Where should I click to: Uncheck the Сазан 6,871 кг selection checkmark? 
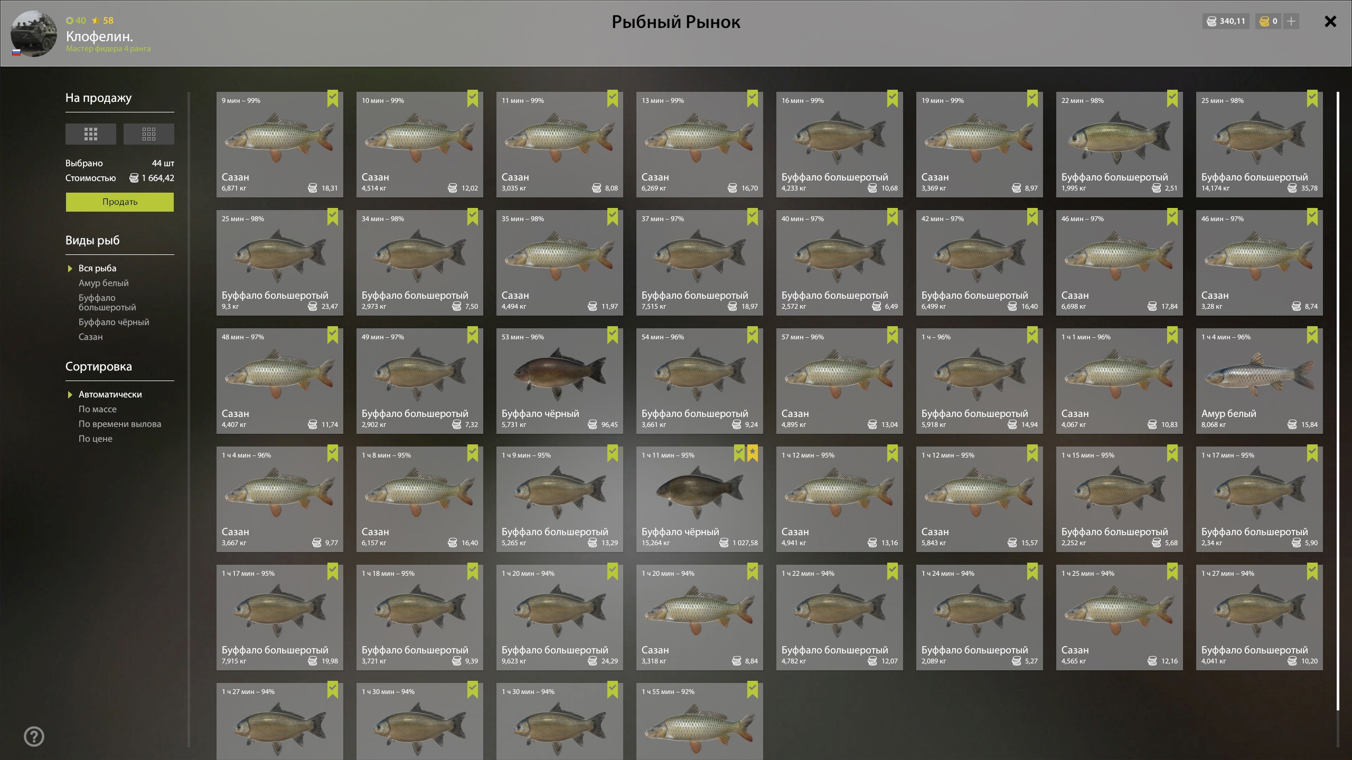[333, 98]
